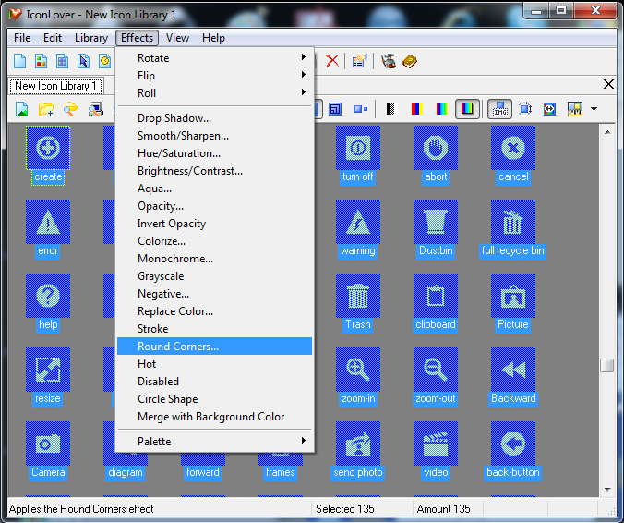Select the send photo icon thumbnail
This screenshot has height=523, width=624.
[358, 444]
